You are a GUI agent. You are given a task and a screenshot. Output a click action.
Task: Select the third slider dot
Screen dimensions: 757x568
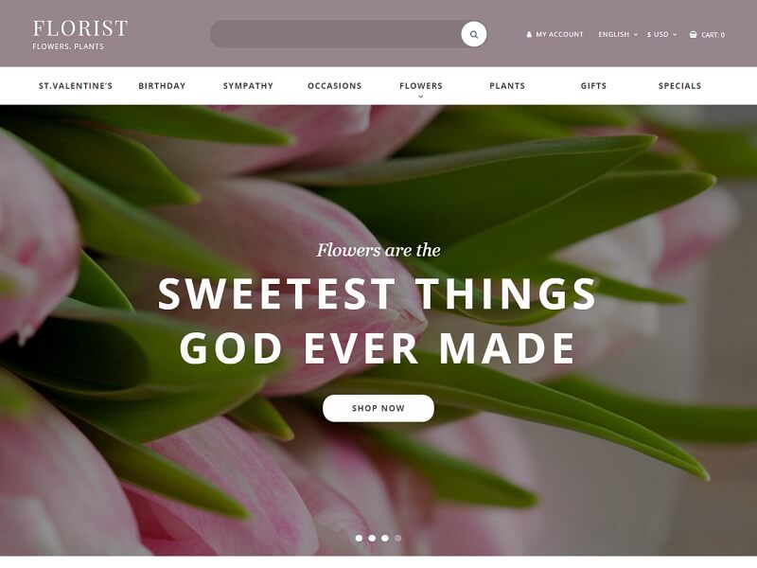[385, 538]
